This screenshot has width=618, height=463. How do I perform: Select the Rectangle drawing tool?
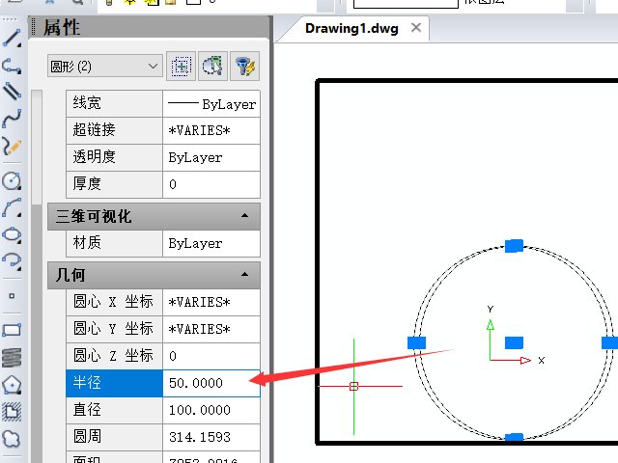[x=12, y=330]
